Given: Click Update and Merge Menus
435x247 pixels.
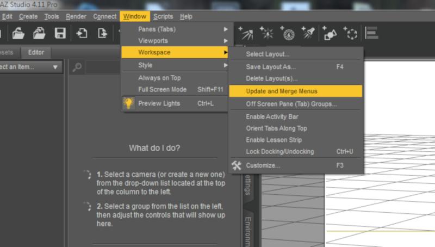Looking at the screenshot, I should coord(296,91).
